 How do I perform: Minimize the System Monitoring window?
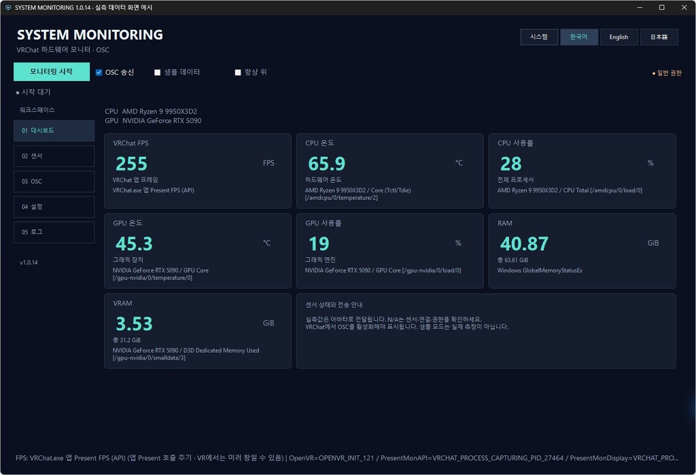[x=640, y=7]
